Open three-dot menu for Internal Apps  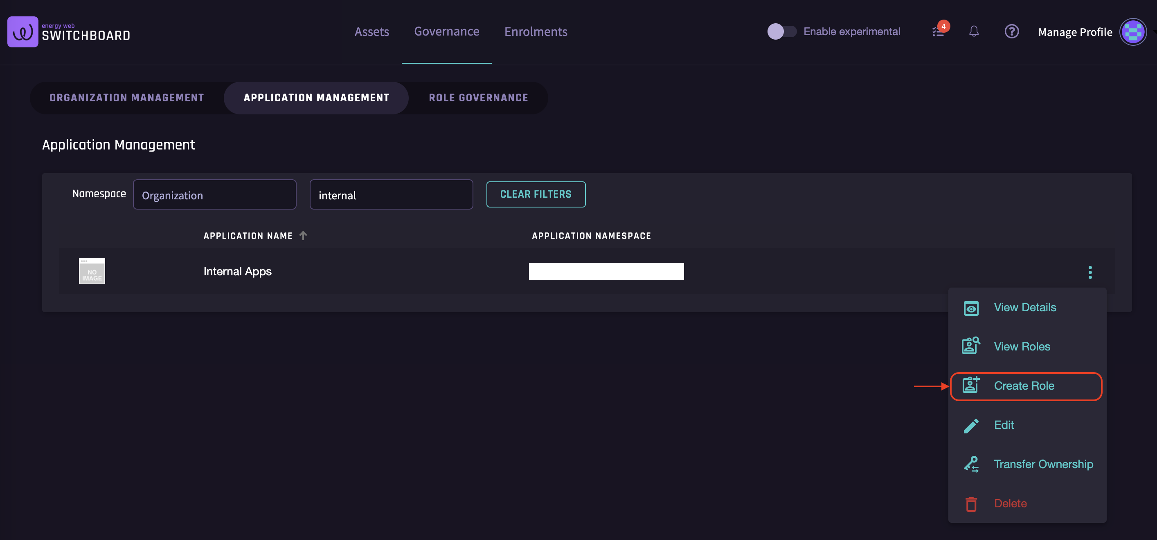[x=1089, y=272]
